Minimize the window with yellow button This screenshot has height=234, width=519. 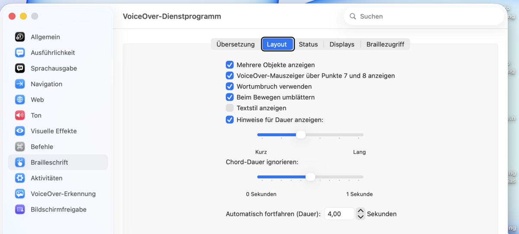[x=23, y=16]
